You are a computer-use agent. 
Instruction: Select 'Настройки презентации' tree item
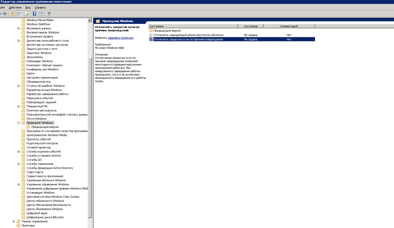point(42,78)
